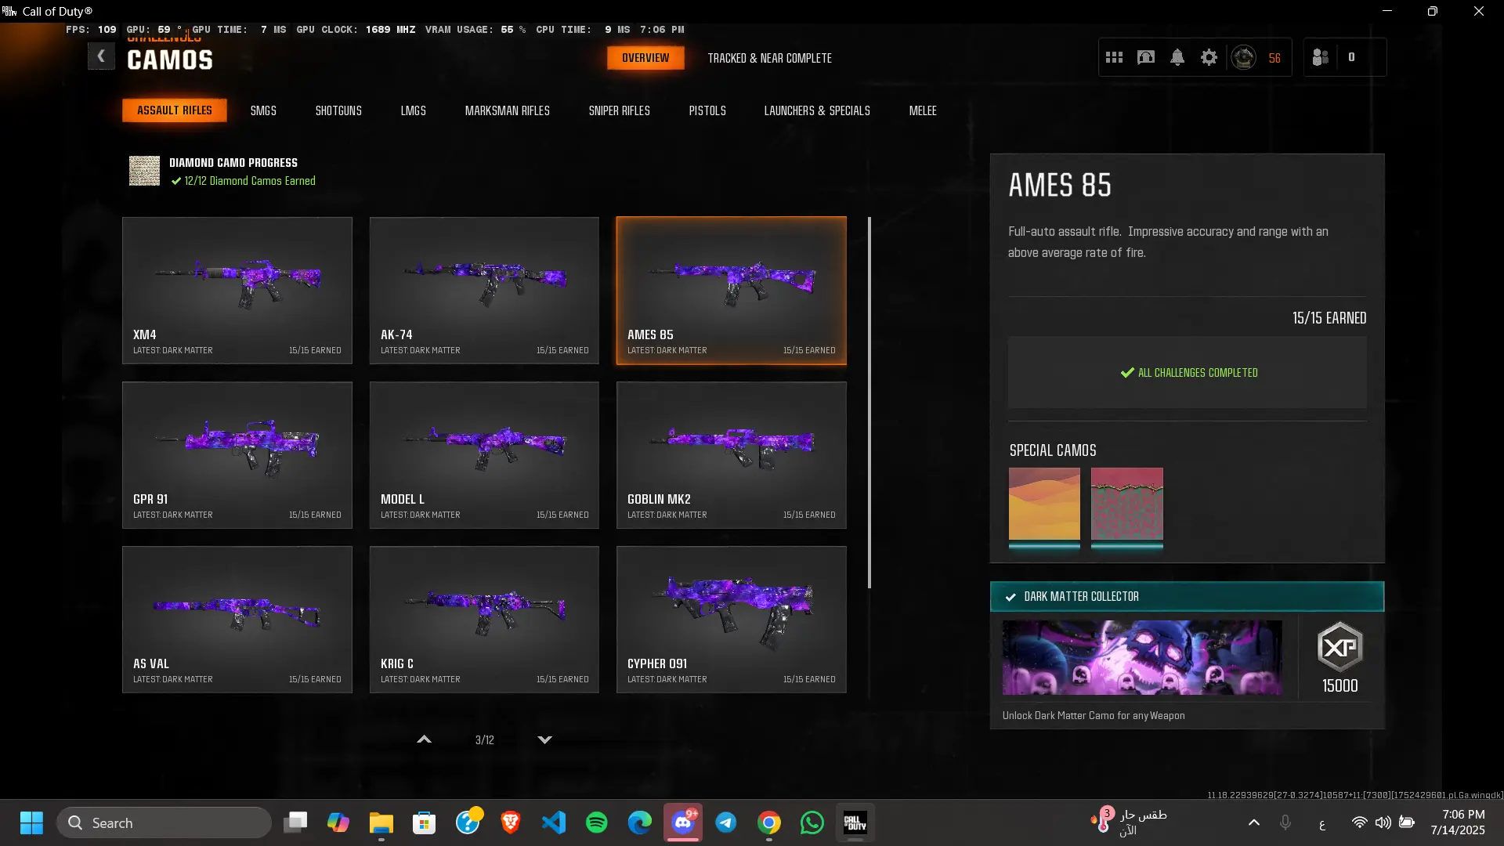Page down the weapon camo list
Viewport: 1504px width, 846px height.
tap(545, 739)
